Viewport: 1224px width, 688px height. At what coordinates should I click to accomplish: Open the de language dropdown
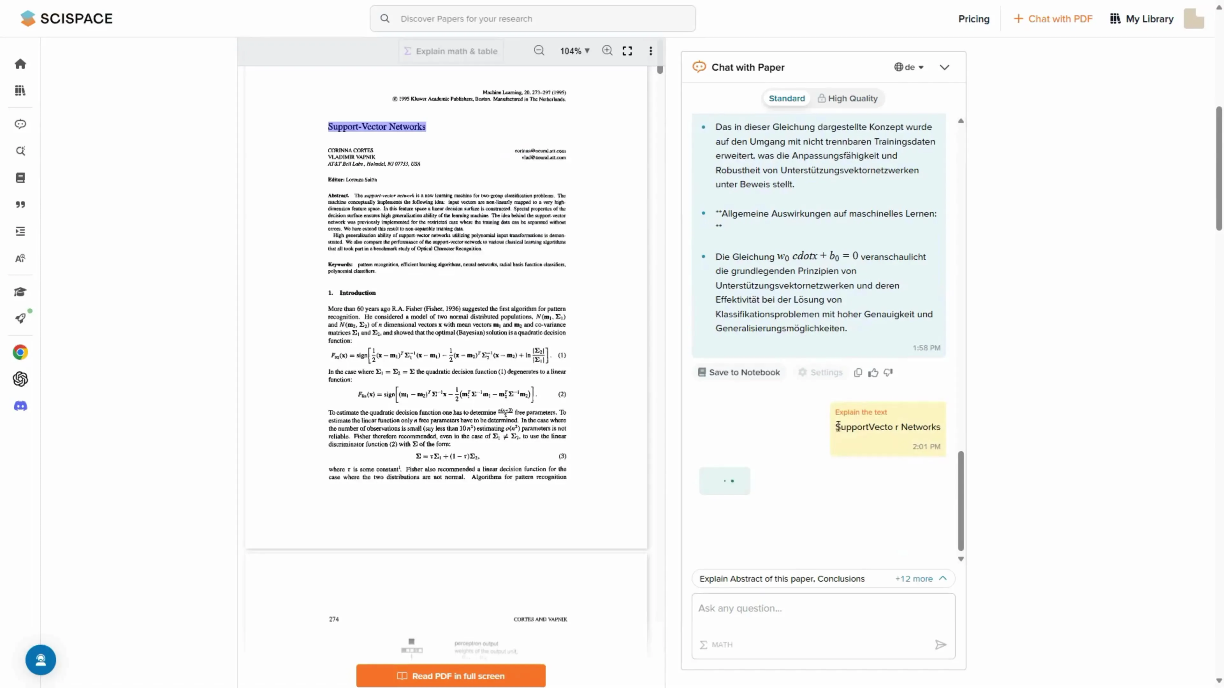click(x=908, y=68)
